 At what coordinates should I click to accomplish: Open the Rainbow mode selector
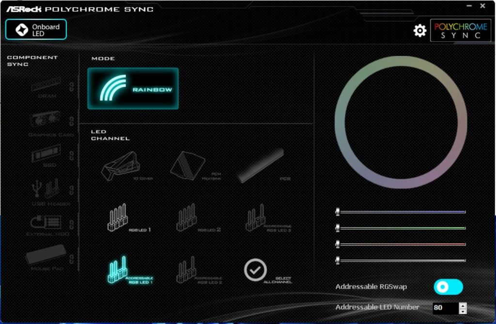pos(133,88)
